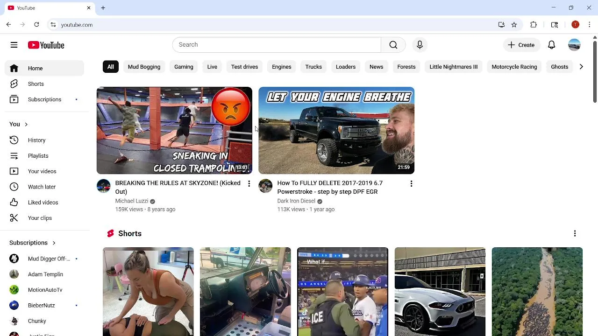
Task: Click Dark Iron Diesel channel avatar
Action: (265, 186)
